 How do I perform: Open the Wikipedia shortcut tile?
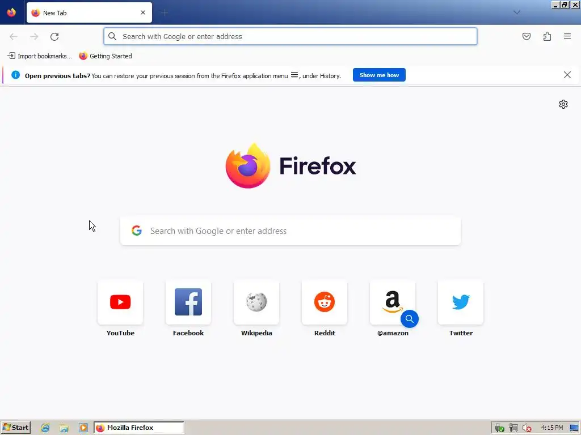coord(256,309)
